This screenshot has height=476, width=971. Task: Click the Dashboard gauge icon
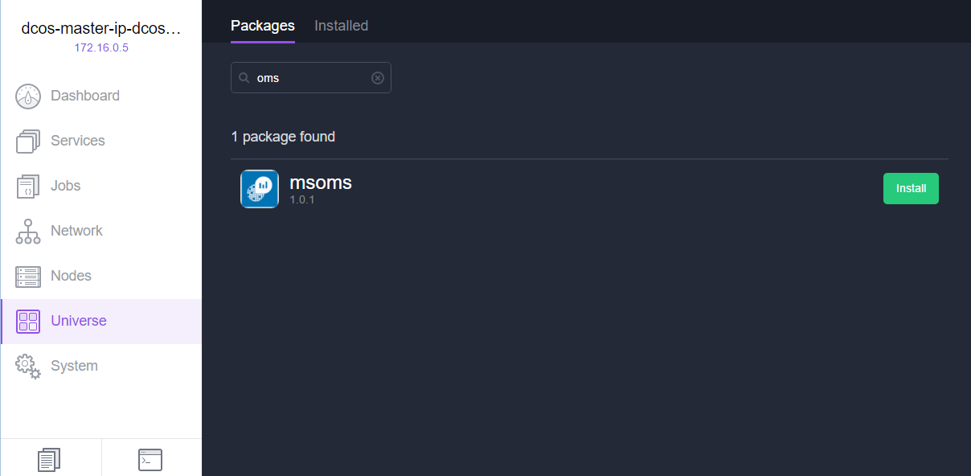pos(28,96)
